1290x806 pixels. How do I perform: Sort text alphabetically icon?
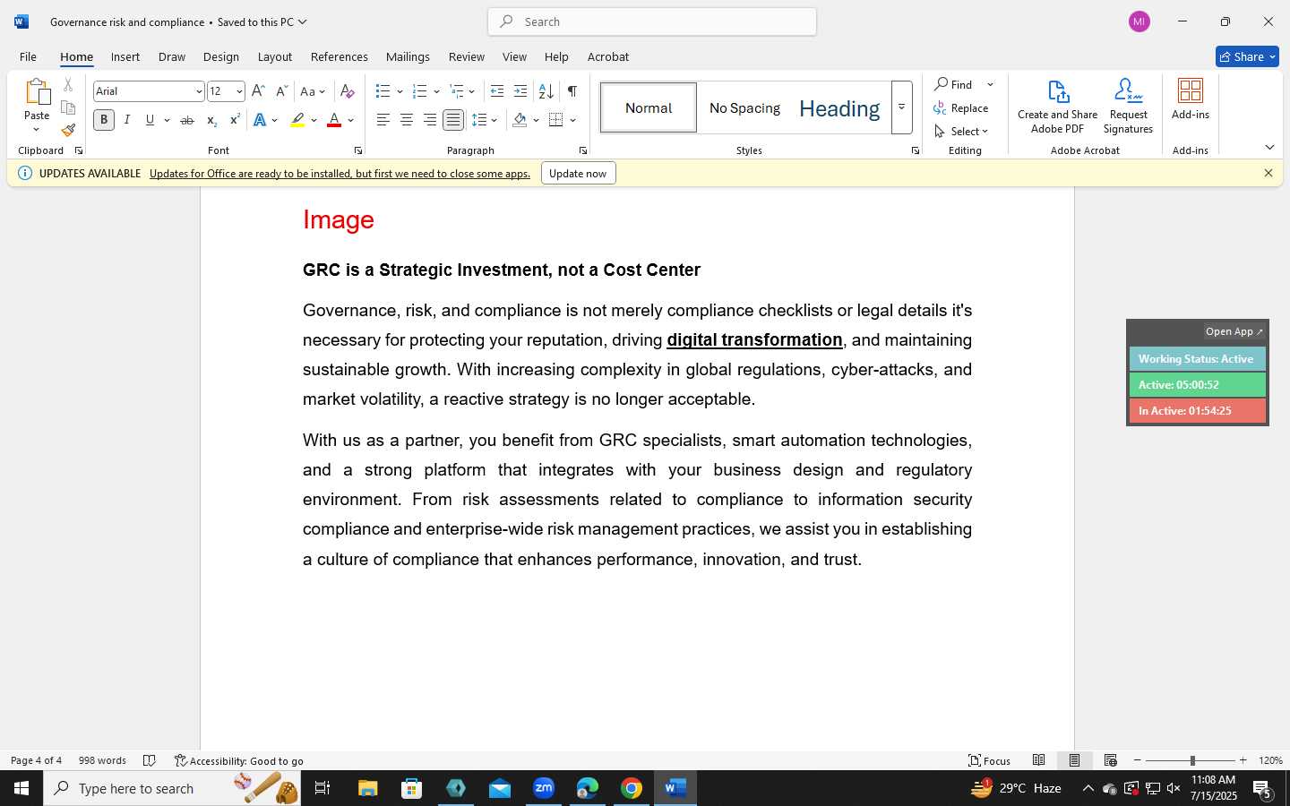tap(546, 91)
